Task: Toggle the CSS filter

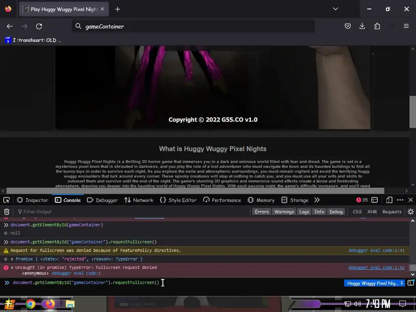Action: pyautogui.click(x=357, y=212)
